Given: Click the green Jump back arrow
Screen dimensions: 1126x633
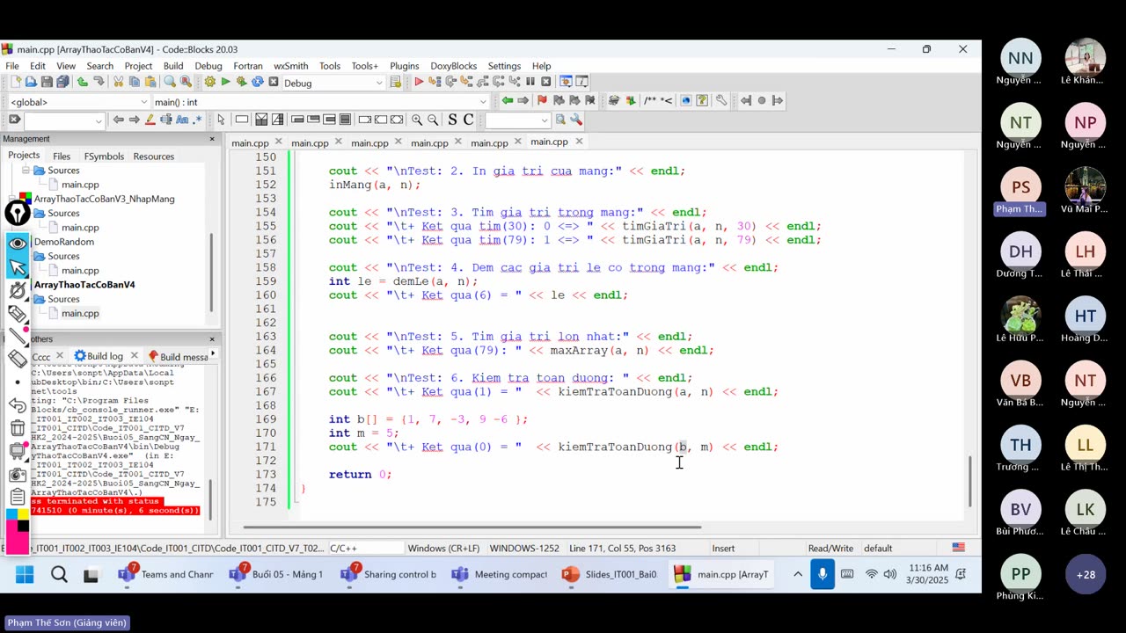Looking at the screenshot, I should coord(507,100).
